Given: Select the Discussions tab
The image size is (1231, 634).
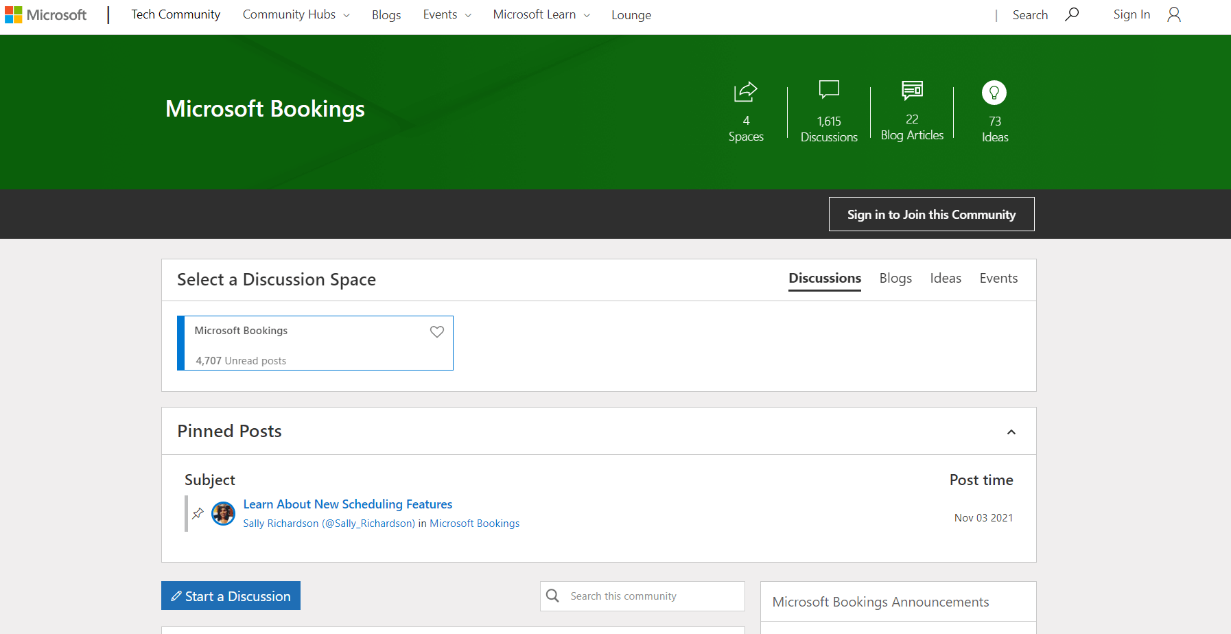Looking at the screenshot, I should pyautogui.click(x=825, y=278).
